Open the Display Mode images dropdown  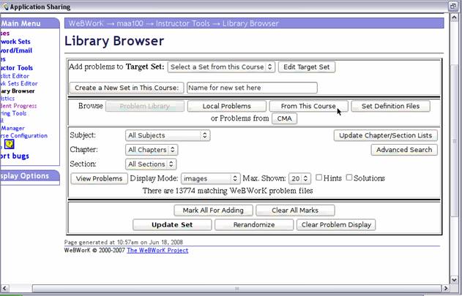(211, 178)
